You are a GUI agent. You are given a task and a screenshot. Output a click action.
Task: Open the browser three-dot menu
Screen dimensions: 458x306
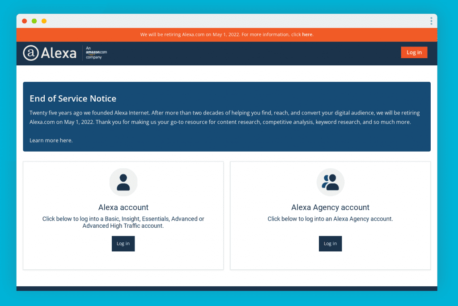(x=431, y=21)
